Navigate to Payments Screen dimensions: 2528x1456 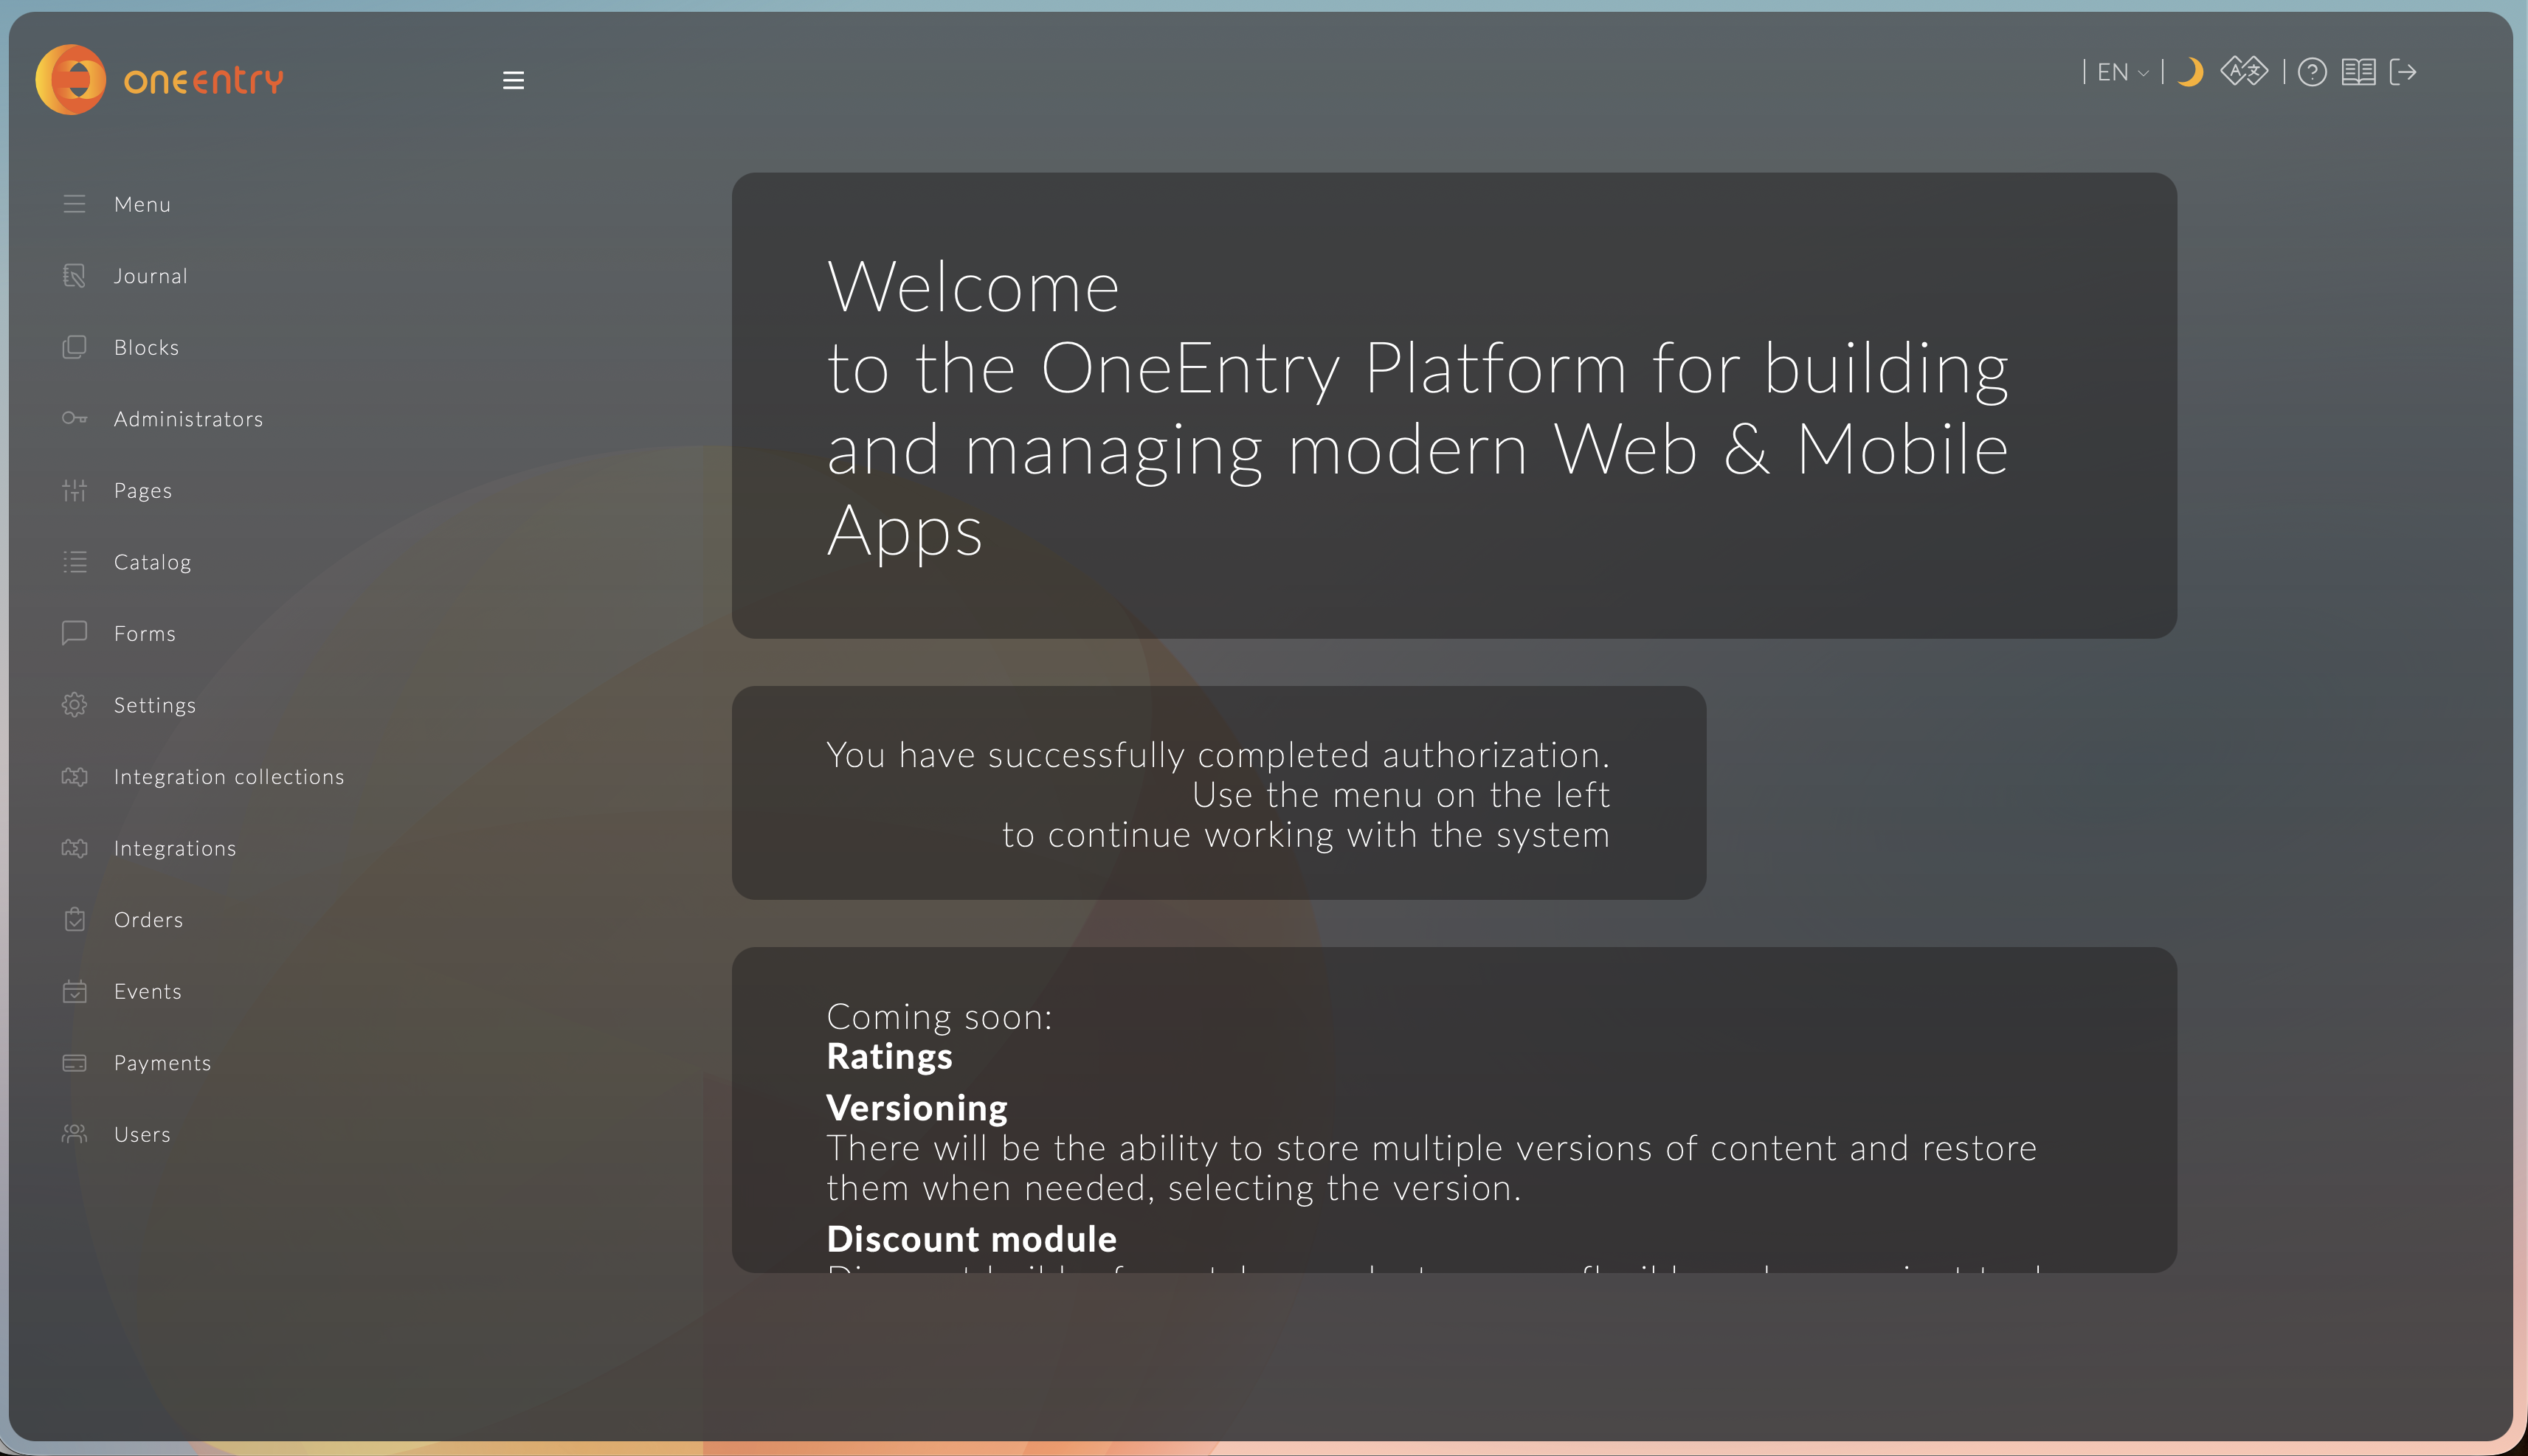[162, 1063]
